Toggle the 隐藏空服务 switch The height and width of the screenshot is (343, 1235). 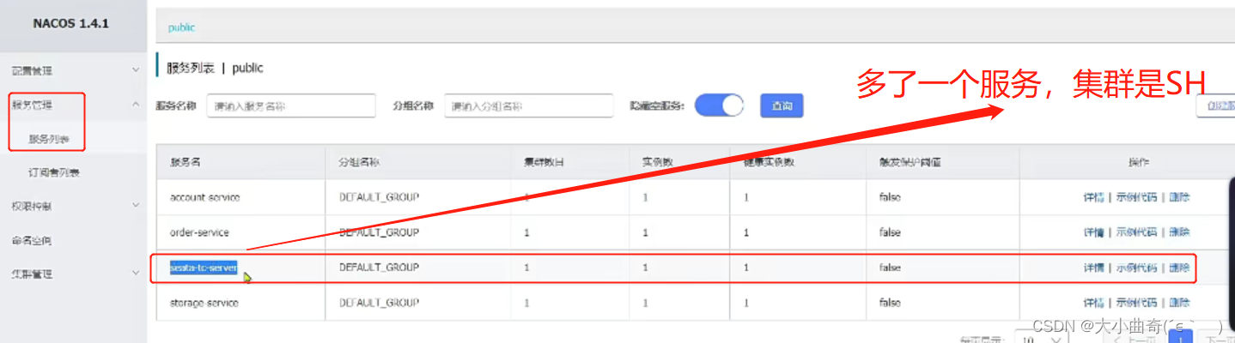(x=719, y=105)
